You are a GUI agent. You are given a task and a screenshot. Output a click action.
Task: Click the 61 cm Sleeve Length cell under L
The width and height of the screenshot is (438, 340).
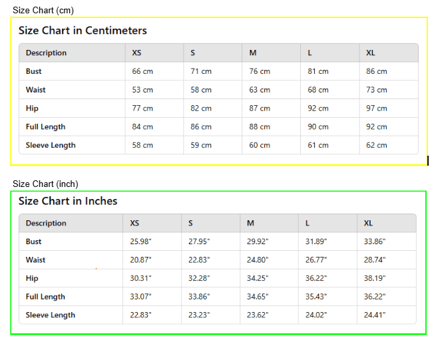[318, 145]
